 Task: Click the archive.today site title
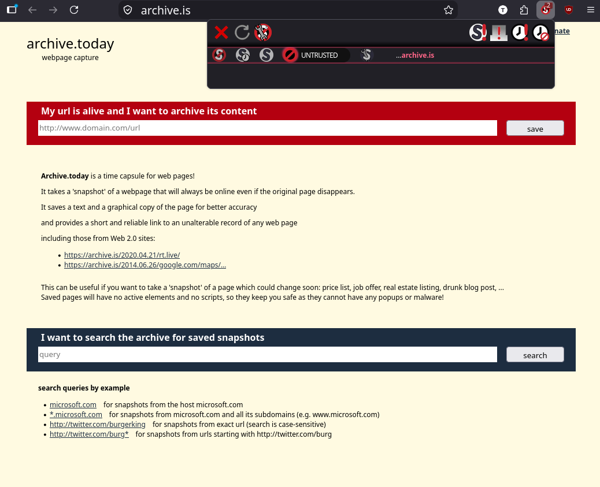tap(71, 43)
